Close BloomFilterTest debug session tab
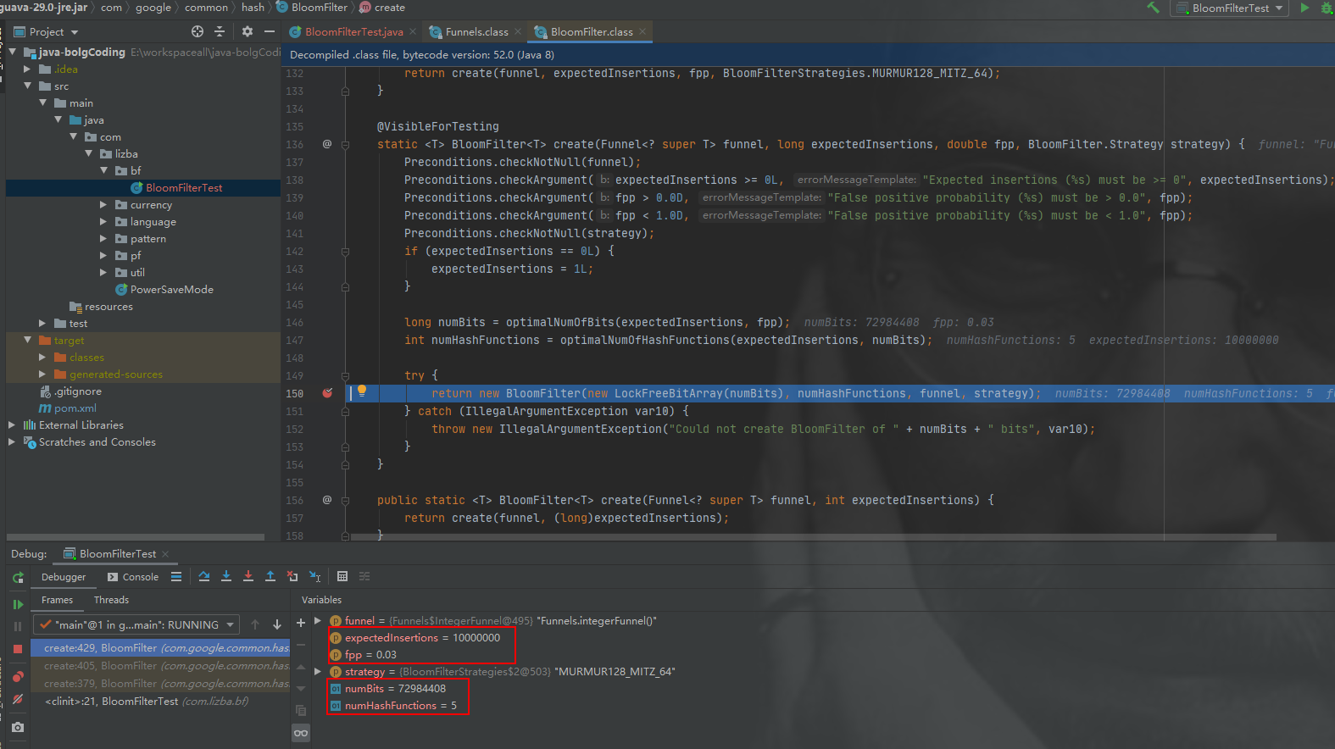 [165, 554]
